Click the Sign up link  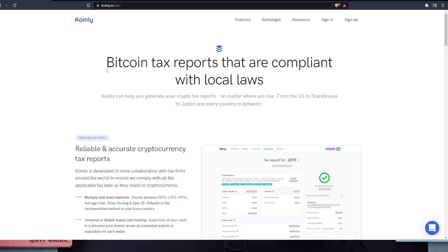click(x=351, y=20)
